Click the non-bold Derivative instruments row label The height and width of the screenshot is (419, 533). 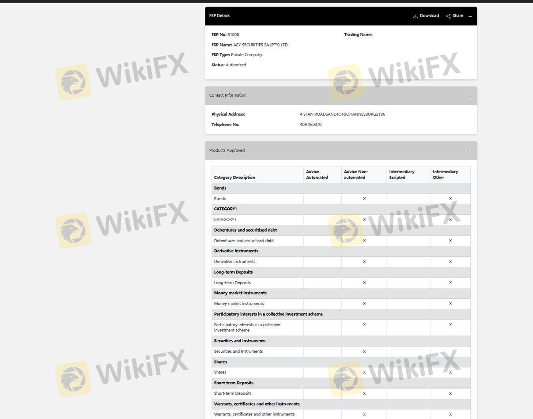coord(234,262)
